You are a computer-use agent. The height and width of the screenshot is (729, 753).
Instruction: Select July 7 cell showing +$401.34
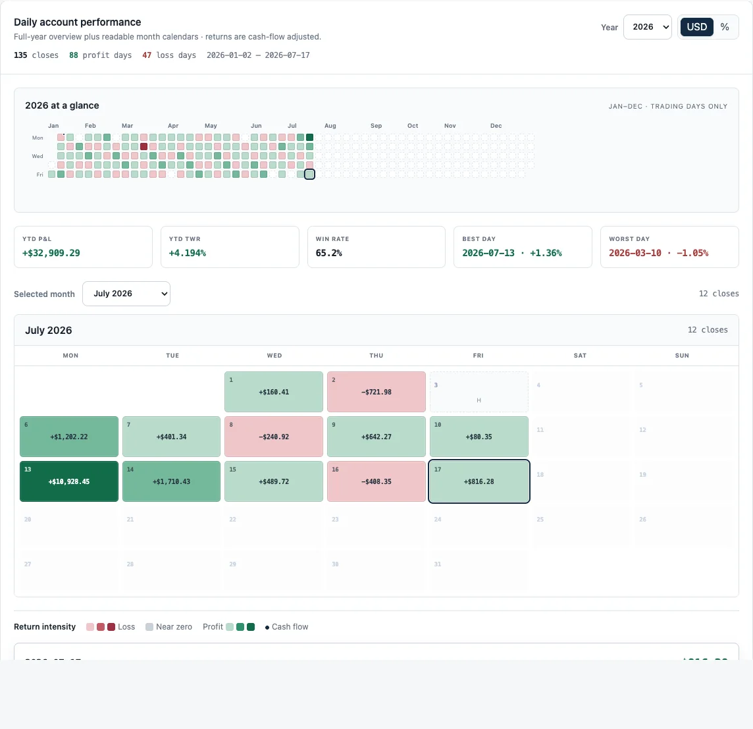171,437
